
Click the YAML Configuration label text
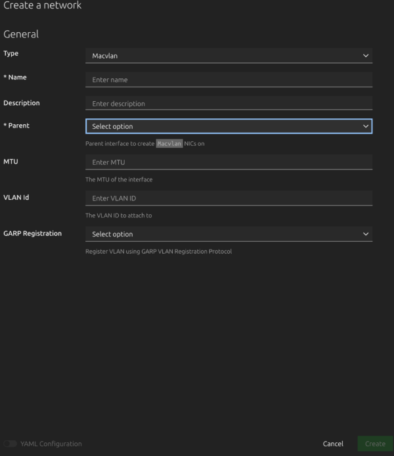click(x=51, y=444)
